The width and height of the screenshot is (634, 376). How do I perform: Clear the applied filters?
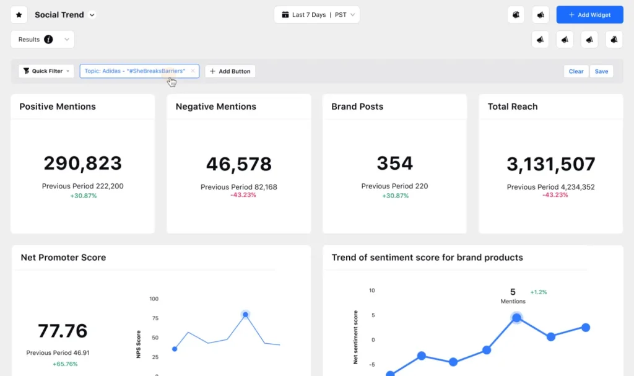click(x=576, y=71)
